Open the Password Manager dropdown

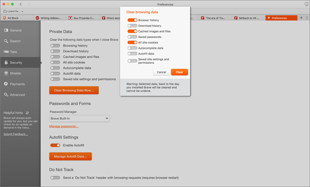click(x=79, y=118)
